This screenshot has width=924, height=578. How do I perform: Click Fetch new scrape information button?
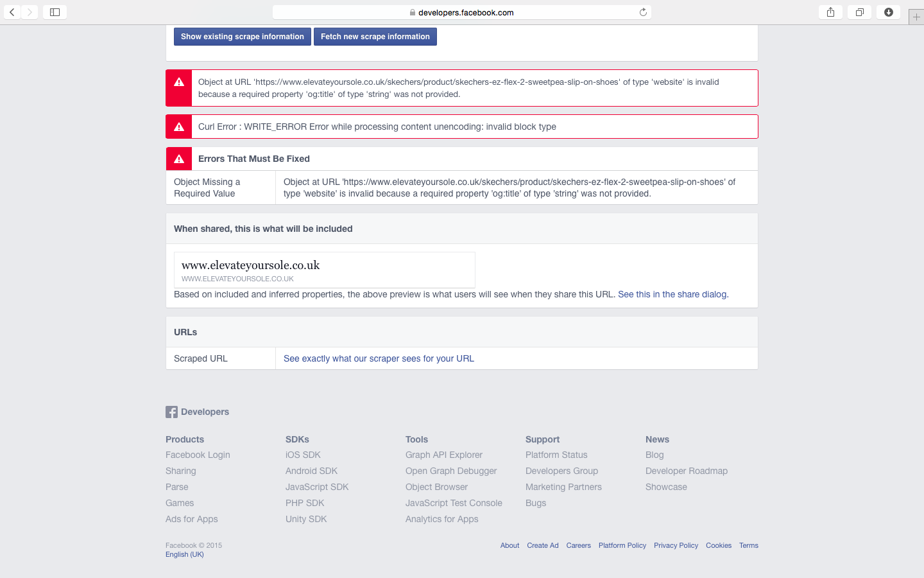point(375,37)
